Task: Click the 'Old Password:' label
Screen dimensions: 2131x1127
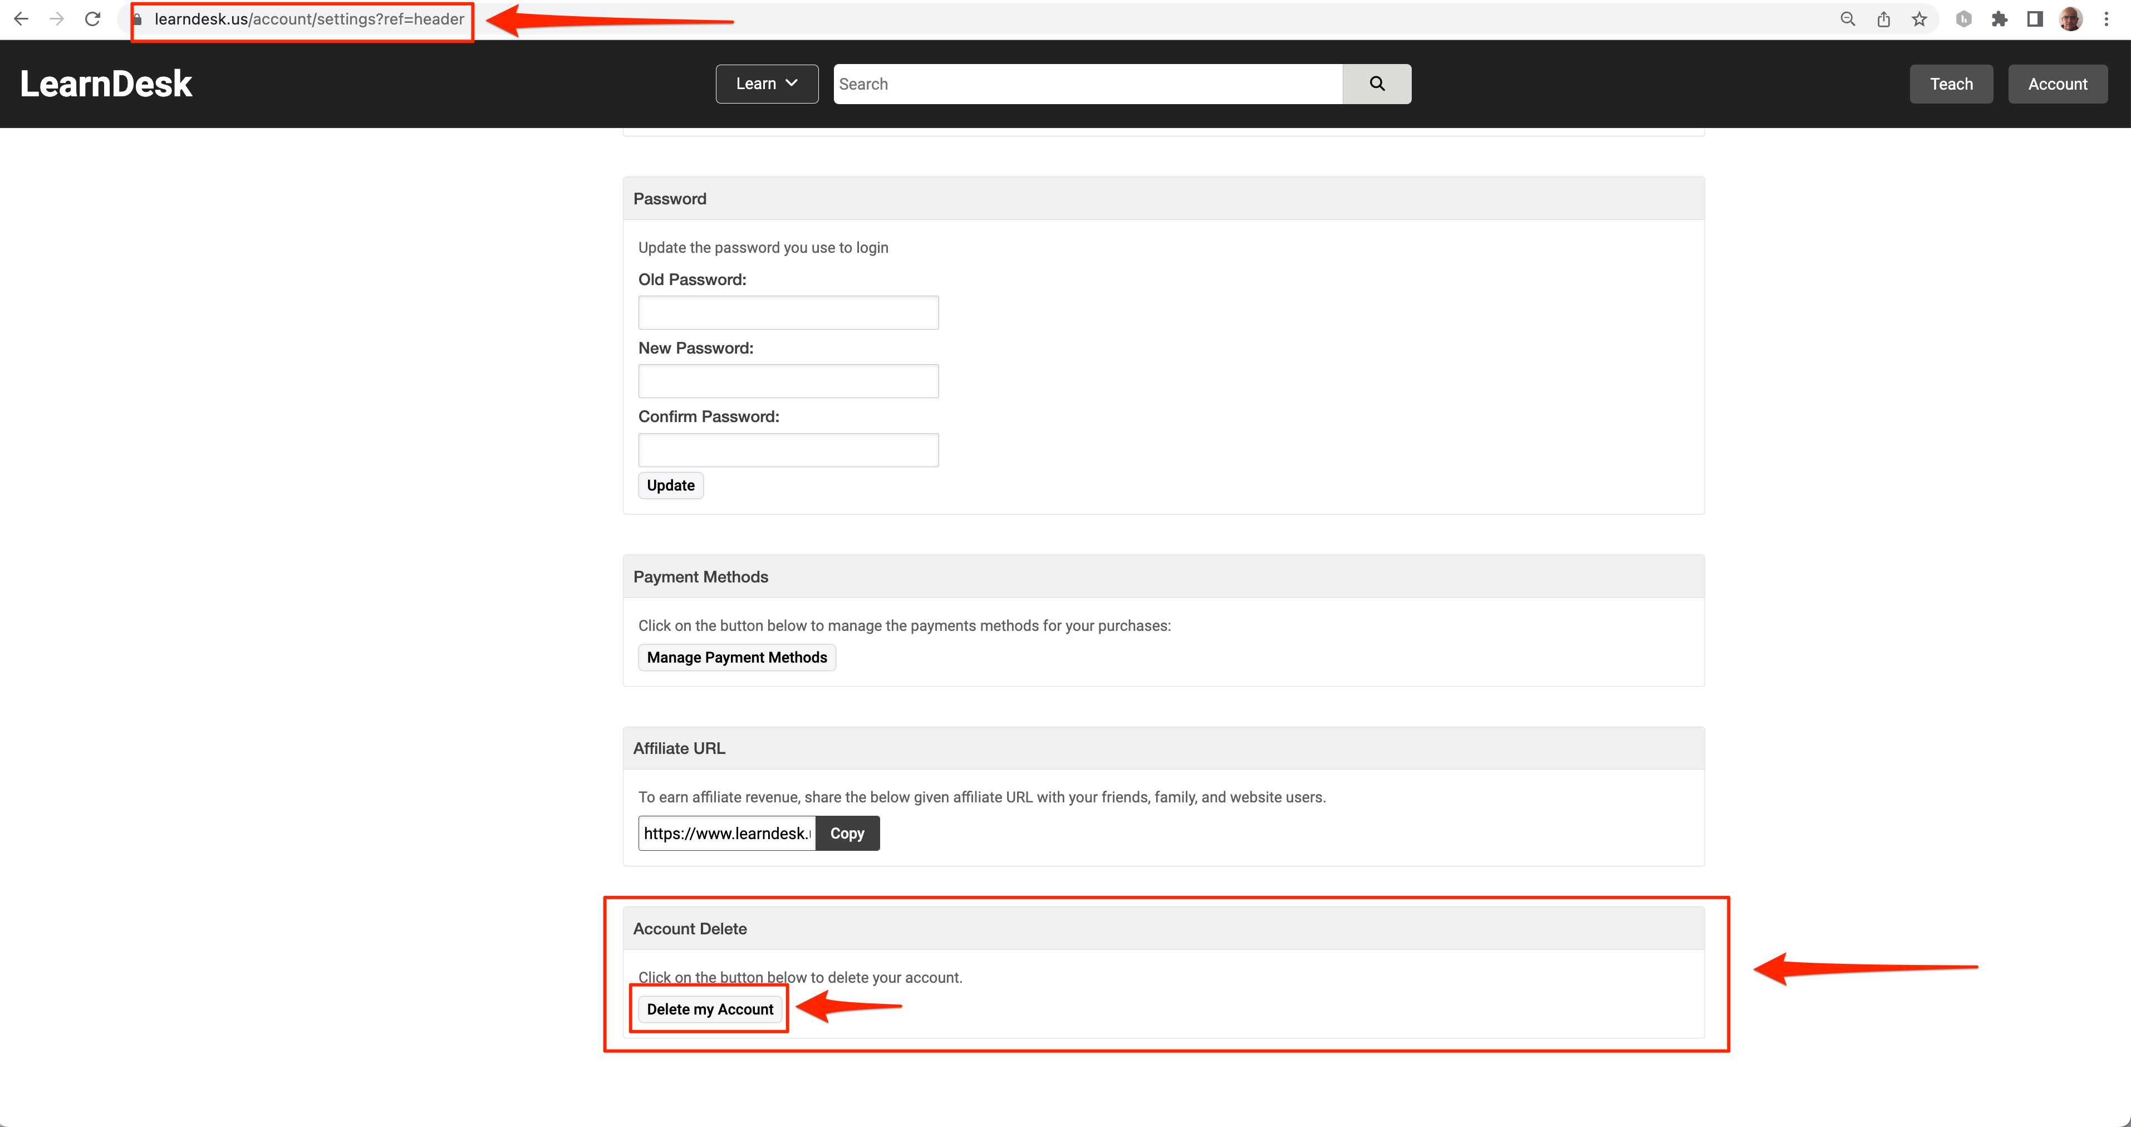Action: [x=693, y=280]
